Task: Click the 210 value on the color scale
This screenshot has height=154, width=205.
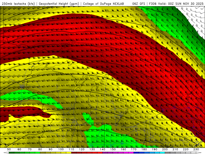Action: tap(175, 149)
